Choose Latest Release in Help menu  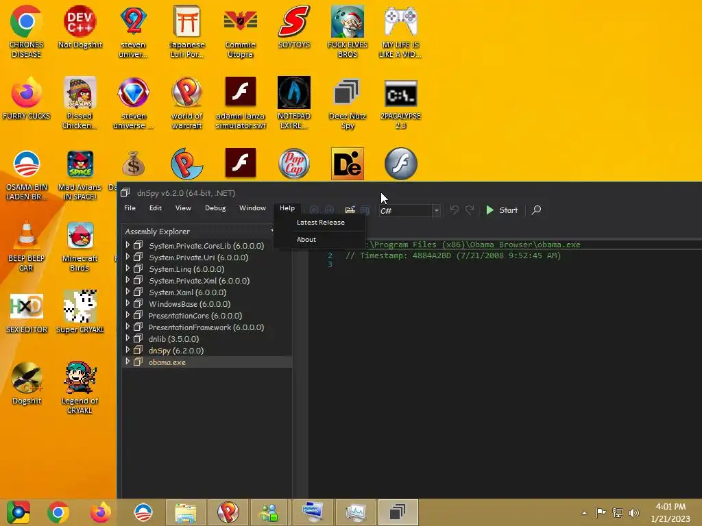321,223
